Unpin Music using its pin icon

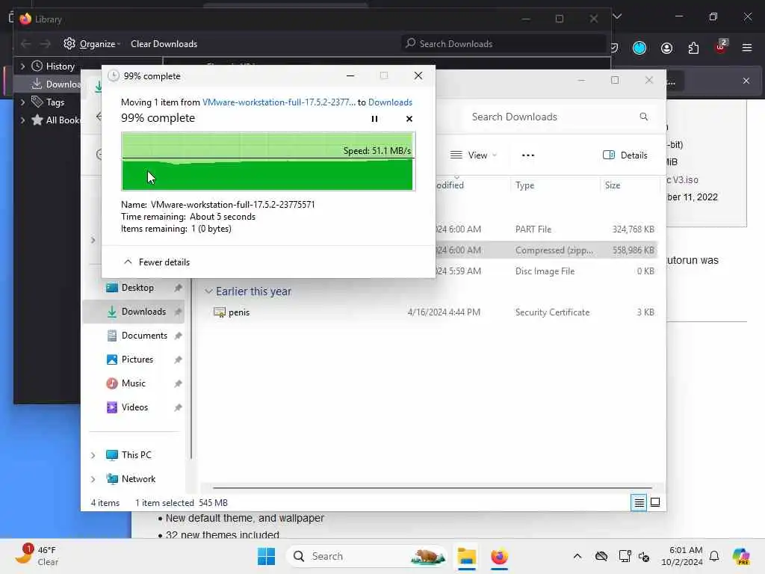pyautogui.click(x=178, y=383)
